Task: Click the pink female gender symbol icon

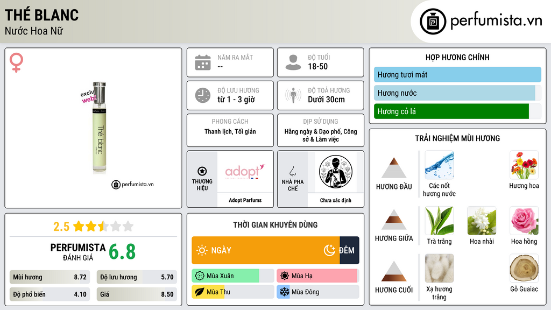Action: (x=16, y=62)
